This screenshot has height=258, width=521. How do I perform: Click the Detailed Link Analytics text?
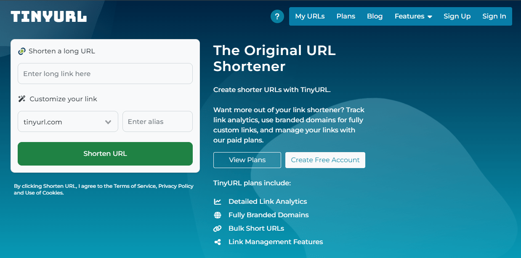click(268, 202)
